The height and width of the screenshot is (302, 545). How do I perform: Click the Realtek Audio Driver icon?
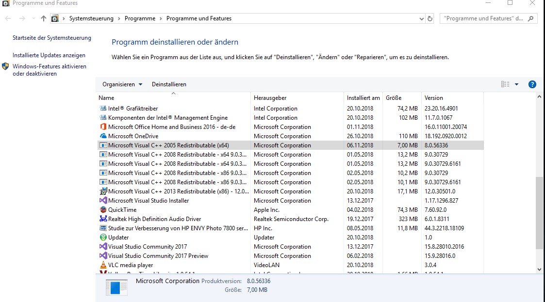tap(103, 219)
